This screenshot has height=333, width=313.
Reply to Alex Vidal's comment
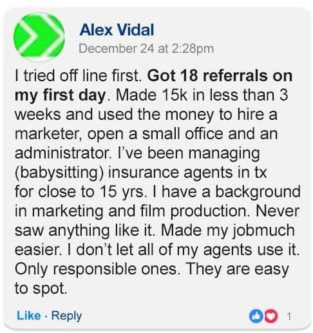click(67, 316)
